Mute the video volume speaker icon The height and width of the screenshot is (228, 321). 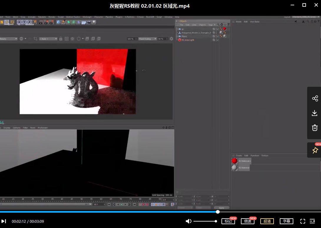[x=188, y=221]
